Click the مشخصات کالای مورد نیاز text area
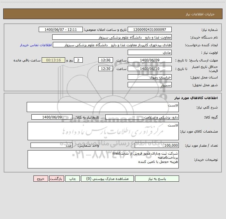Viewport: 226px width, 219px height. tap(103, 131)
